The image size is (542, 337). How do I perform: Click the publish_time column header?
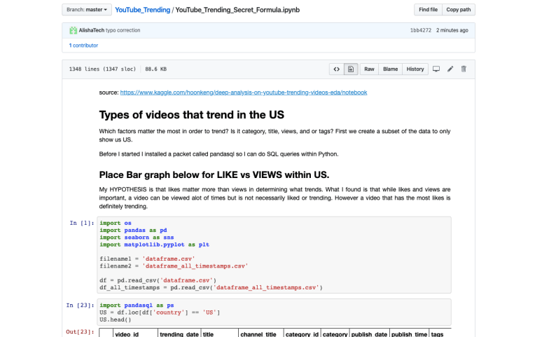tap(409, 334)
